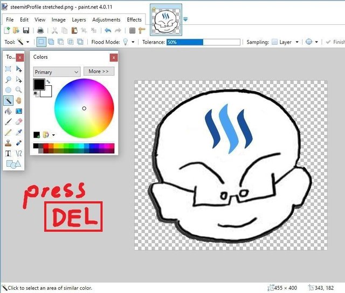The image size is (345, 293).
Task: Select the Pan hand tool
Action: (x=19, y=101)
